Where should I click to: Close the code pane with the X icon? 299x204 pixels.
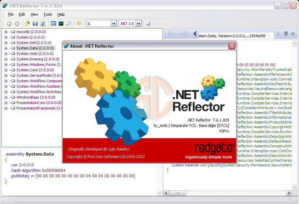(293, 34)
